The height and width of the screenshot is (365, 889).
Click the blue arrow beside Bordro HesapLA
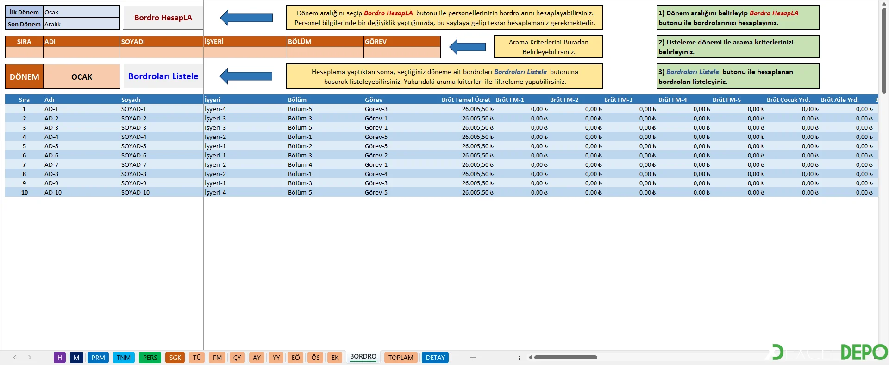[246, 18]
